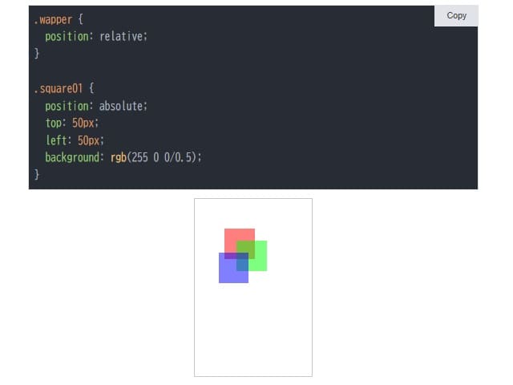Click the ".square01" selector text
Image resolution: width=513 pixels, height=385 pixels.
pyautogui.click(x=59, y=89)
